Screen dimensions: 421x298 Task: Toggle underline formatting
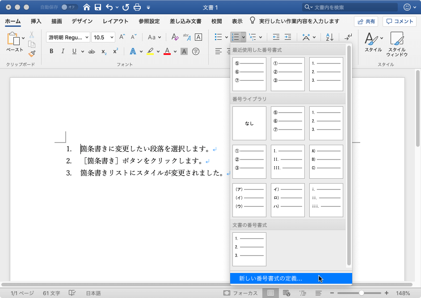click(x=74, y=51)
